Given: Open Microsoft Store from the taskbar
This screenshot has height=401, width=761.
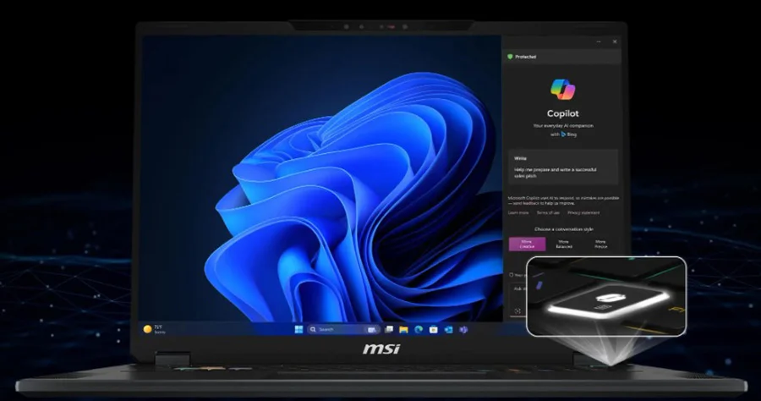Looking at the screenshot, I should click(x=434, y=330).
